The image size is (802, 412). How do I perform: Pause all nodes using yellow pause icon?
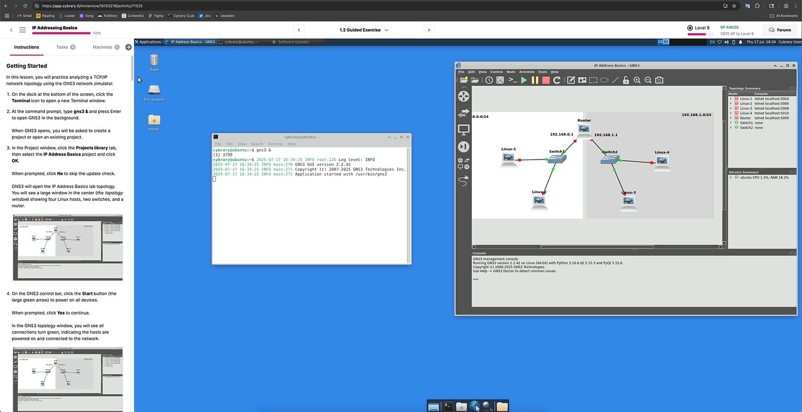tap(535, 80)
